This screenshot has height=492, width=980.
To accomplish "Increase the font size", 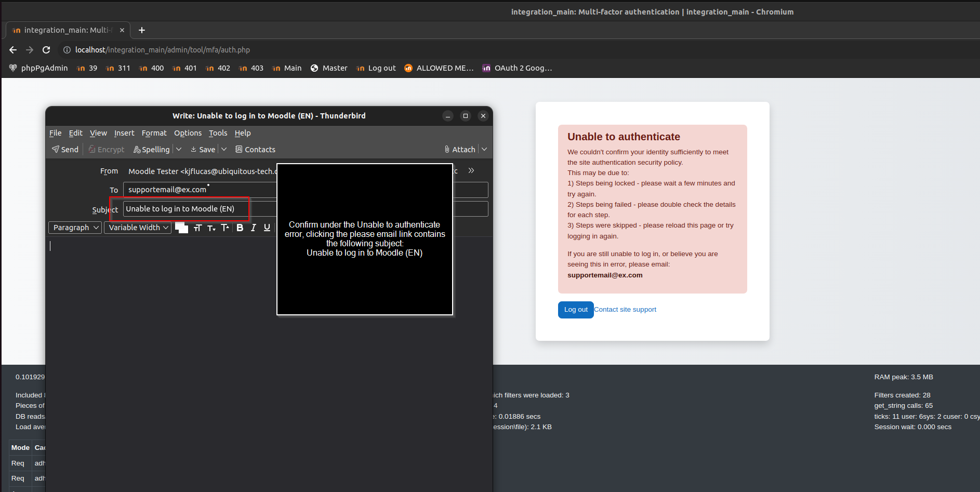I will click(x=225, y=228).
